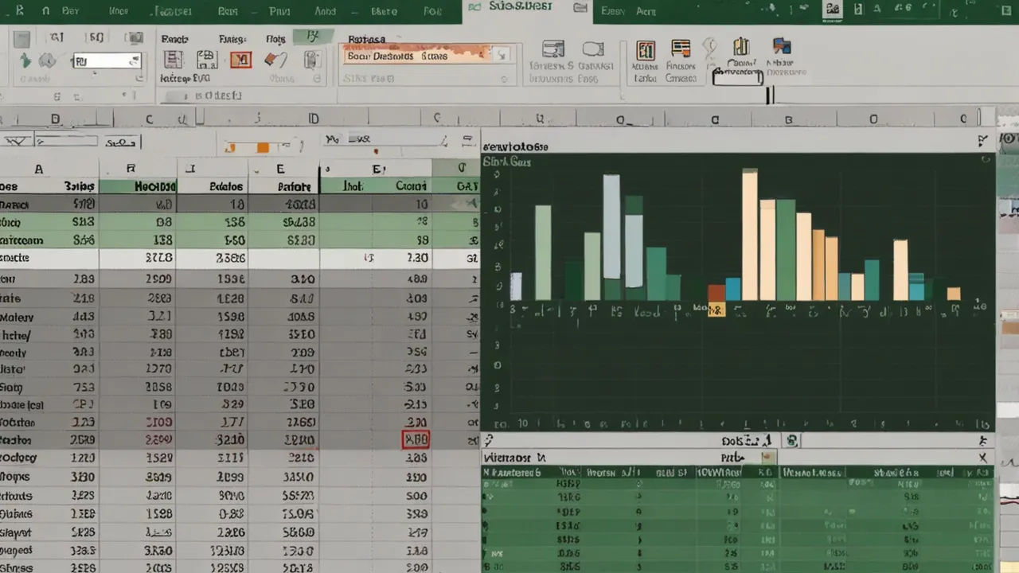The height and width of the screenshot is (573, 1019).
Task: Click the column A header in the sheet
Action: click(38, 169)
